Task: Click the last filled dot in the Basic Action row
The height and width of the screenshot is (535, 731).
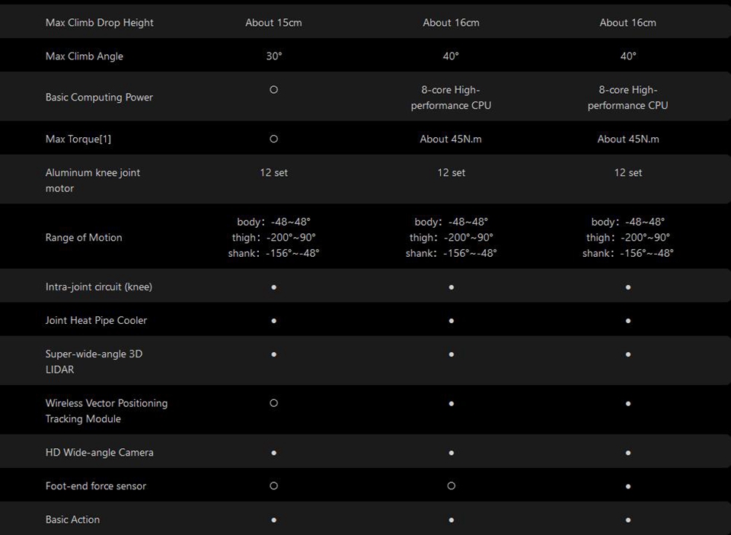Action: [x=628, y=520]
